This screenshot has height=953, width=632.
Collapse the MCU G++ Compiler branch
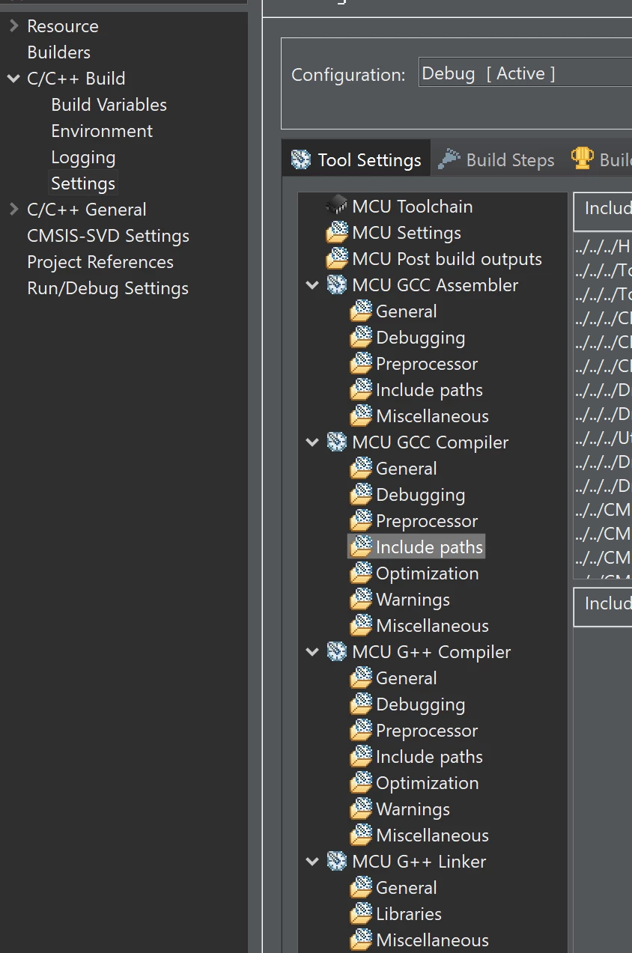[x=313, y=652]
